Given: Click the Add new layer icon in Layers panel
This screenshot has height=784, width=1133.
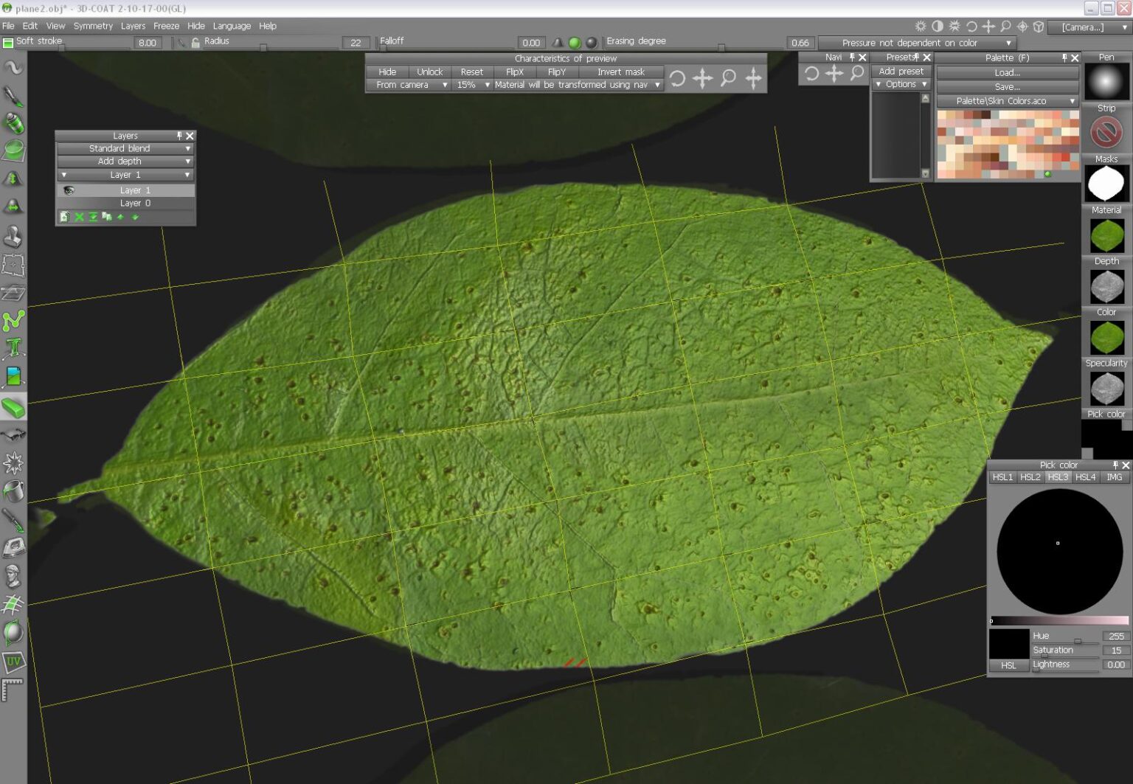Looking at the screenshot, I should (64, 216).
